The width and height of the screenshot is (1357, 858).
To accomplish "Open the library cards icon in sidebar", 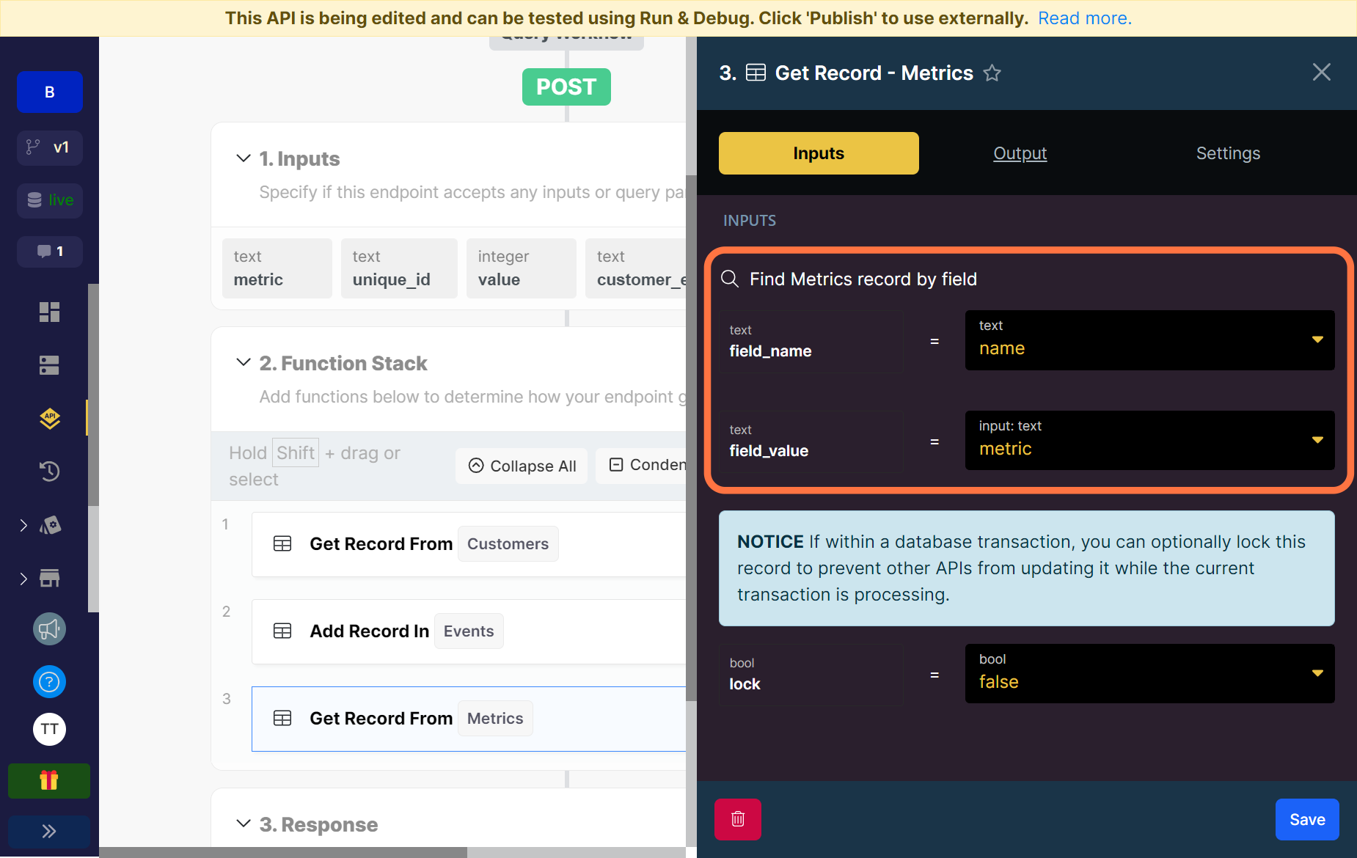I will (50, 525).
